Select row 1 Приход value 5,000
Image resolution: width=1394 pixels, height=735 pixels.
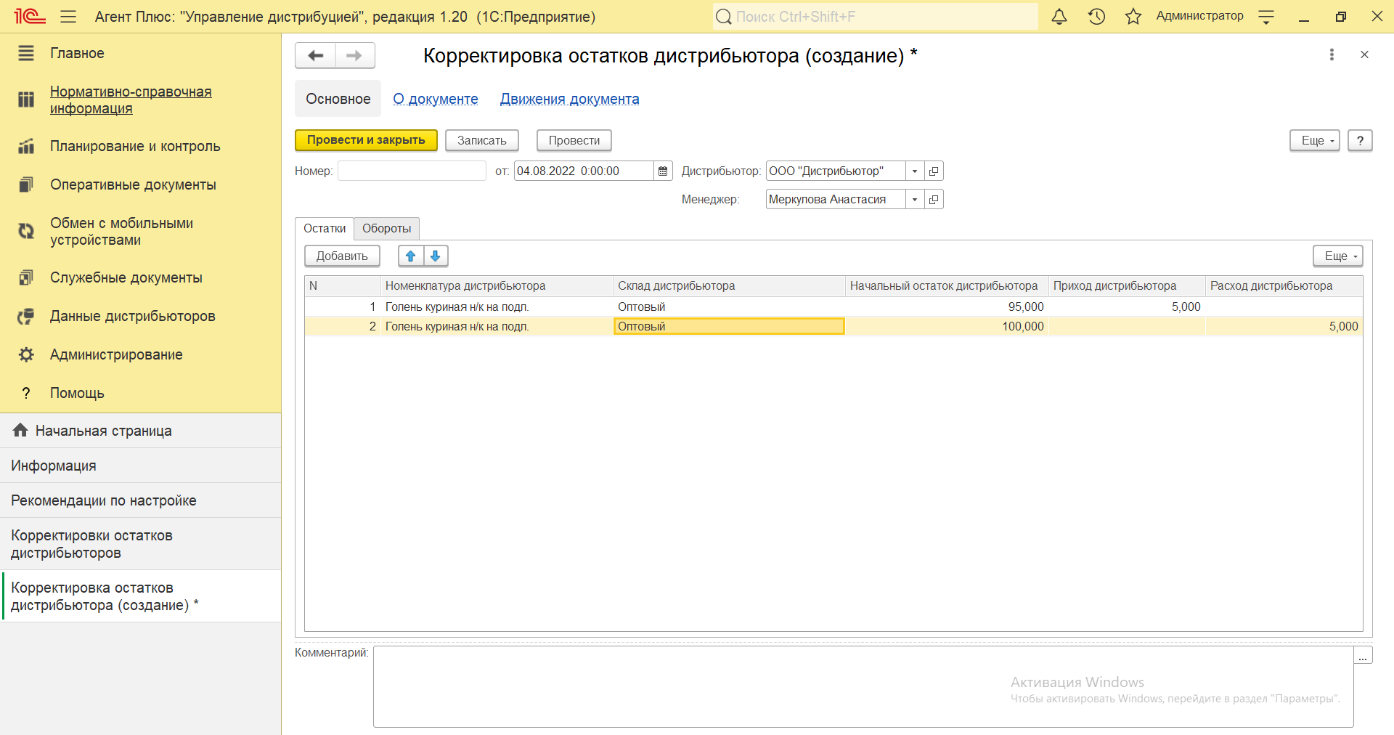pos(1127,306)
